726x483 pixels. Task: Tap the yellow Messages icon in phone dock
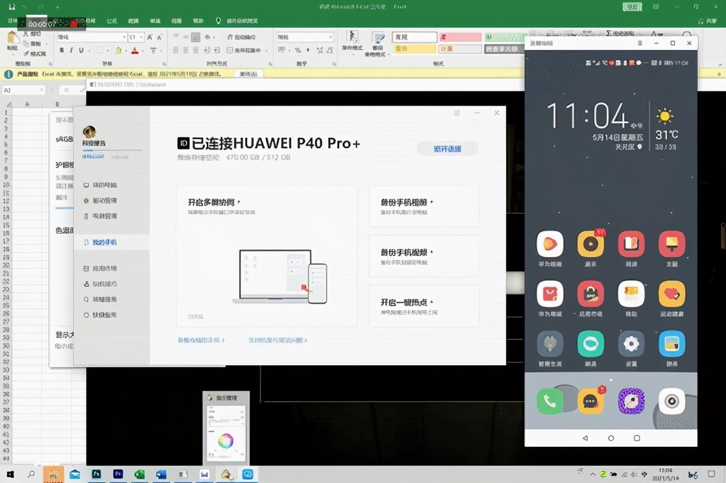(x=591, y=401)
